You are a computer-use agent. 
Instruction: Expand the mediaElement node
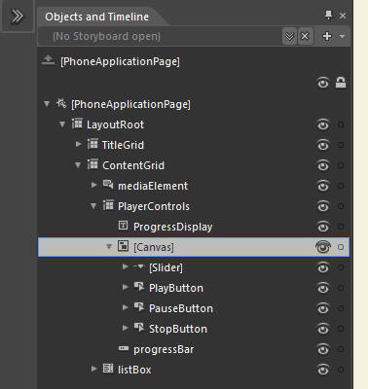tap(93, 185)
